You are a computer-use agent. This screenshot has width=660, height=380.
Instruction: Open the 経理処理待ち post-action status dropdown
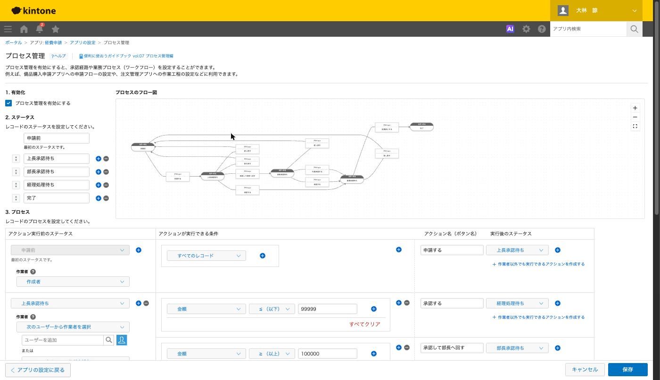(x=517, y=303)
